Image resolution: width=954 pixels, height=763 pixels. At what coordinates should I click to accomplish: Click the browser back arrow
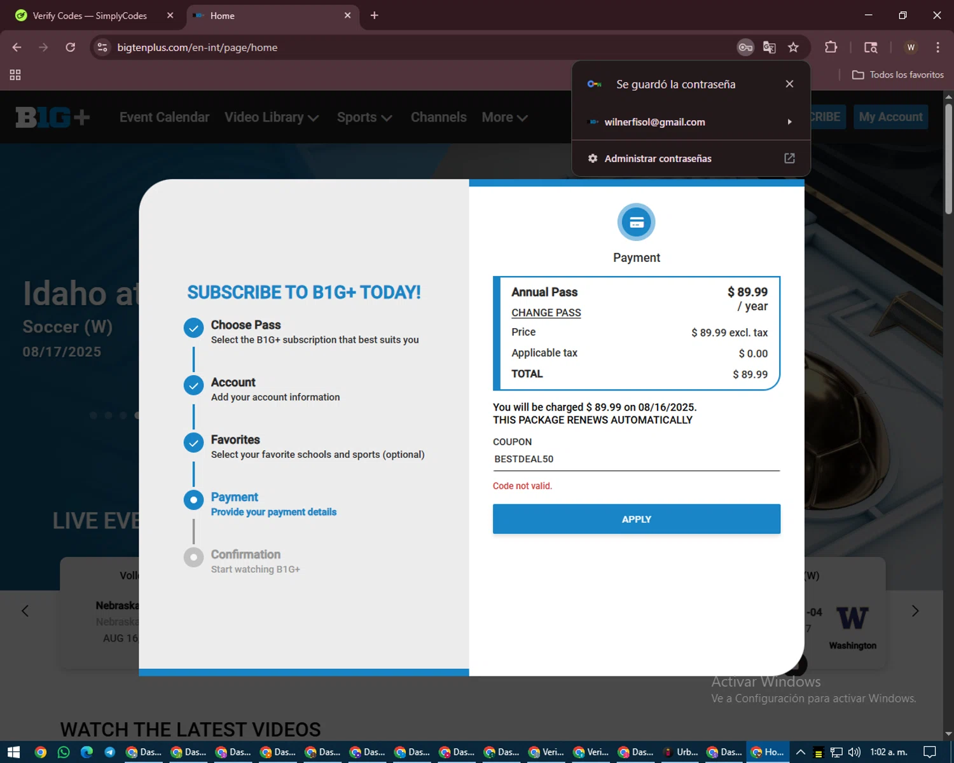pos(17,48)
